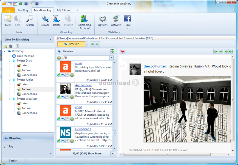Open the Tag navigation pane
238x165 pixels.
(x=28, y=146)
